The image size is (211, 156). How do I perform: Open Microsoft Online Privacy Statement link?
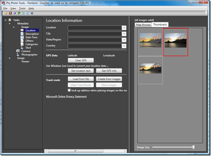(x=66, y=96)
